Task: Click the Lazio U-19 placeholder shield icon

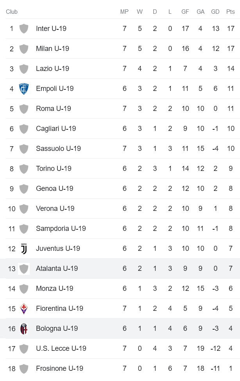Action: click(24, 69)
